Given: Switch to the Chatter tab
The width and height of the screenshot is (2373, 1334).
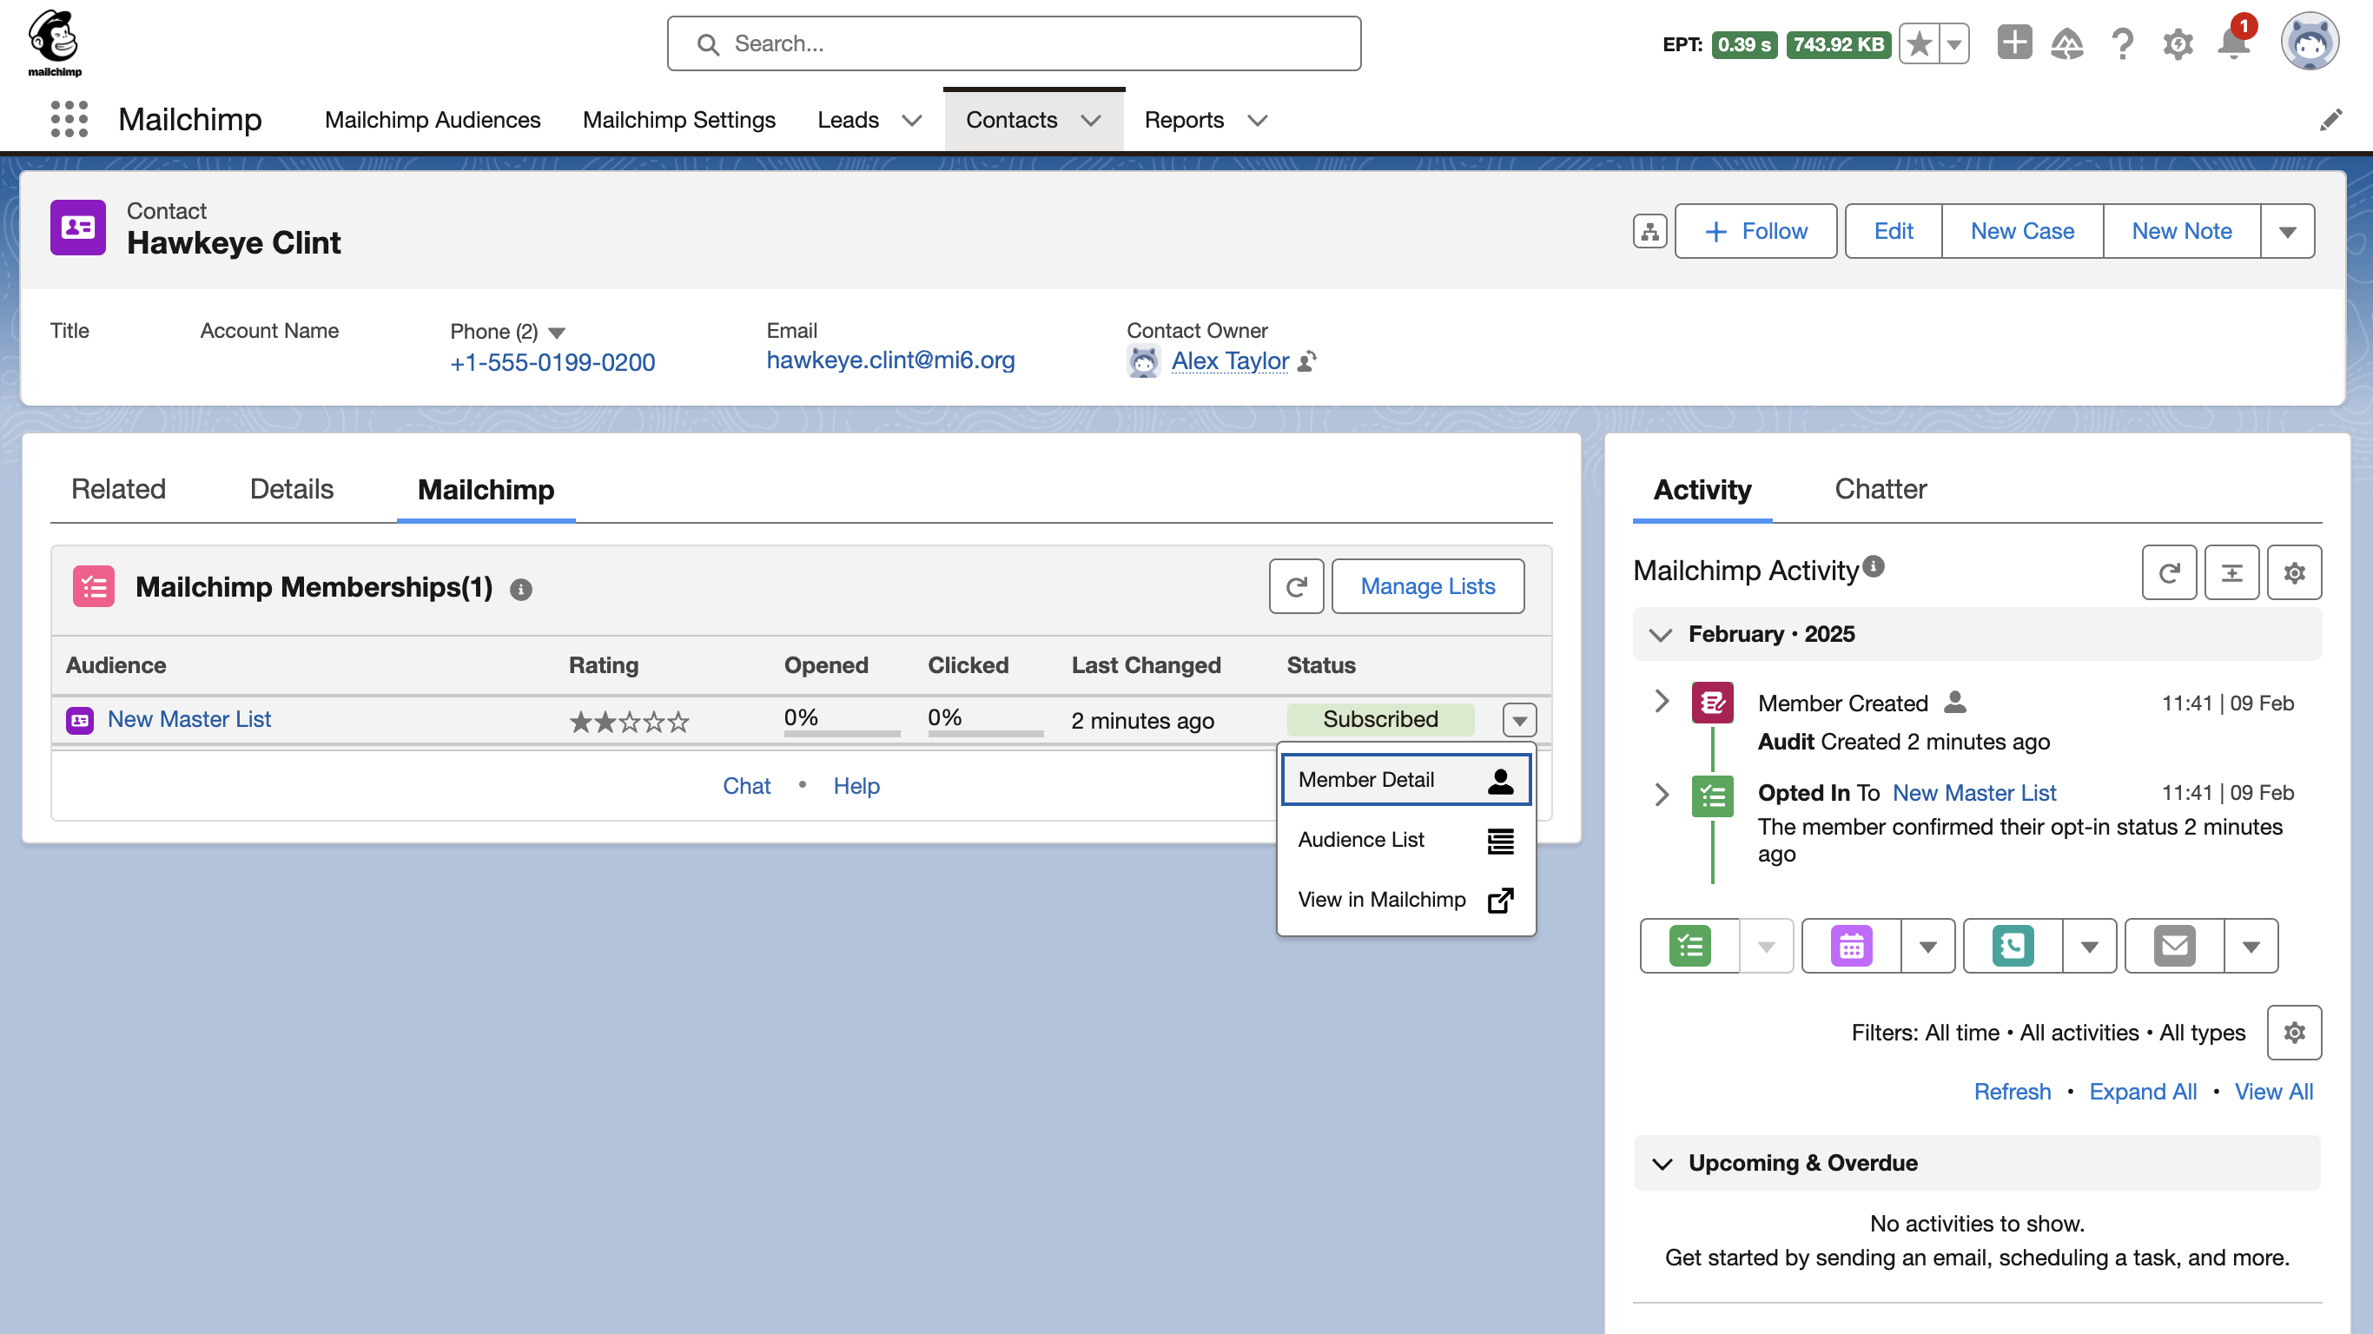Looking at the screenshot, I should pos(1881,488).
